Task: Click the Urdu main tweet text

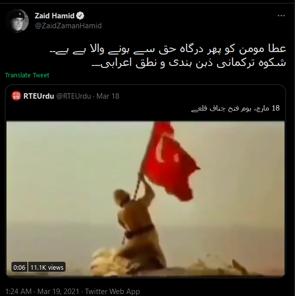Action: [168, 56]
